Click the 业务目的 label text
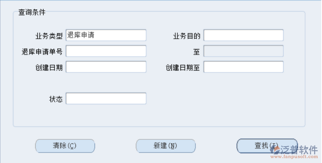This screenshot has width=322, height=163. pyautogui.click(x=187, y=36)
